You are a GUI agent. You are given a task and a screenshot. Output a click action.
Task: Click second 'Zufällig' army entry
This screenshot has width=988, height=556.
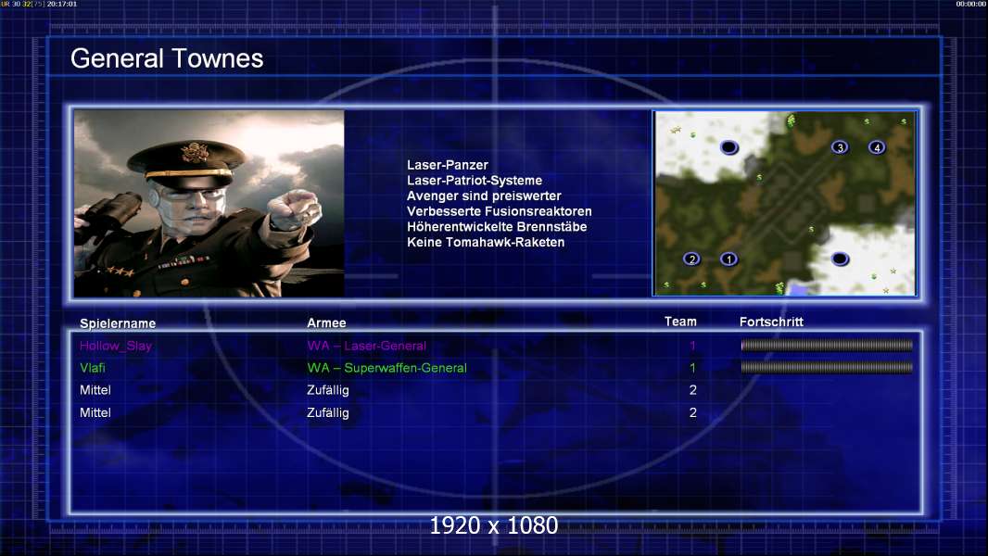(328, 413)
